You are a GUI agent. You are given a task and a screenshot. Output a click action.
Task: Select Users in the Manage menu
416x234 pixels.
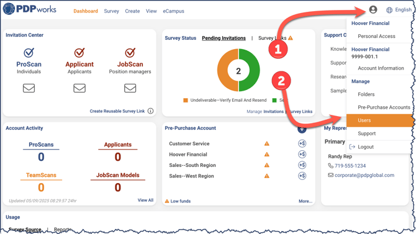coord(379,120)
